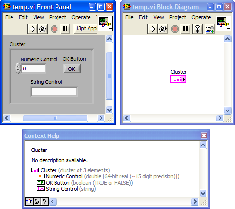
Task: Toggle Highlight Execution light bulb
Action: click(x=197, y=29)
